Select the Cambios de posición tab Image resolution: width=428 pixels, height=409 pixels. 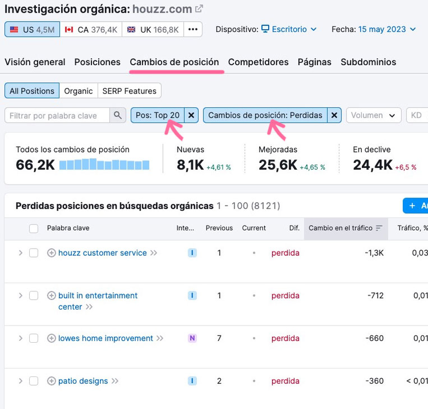[x=175, y=62]
